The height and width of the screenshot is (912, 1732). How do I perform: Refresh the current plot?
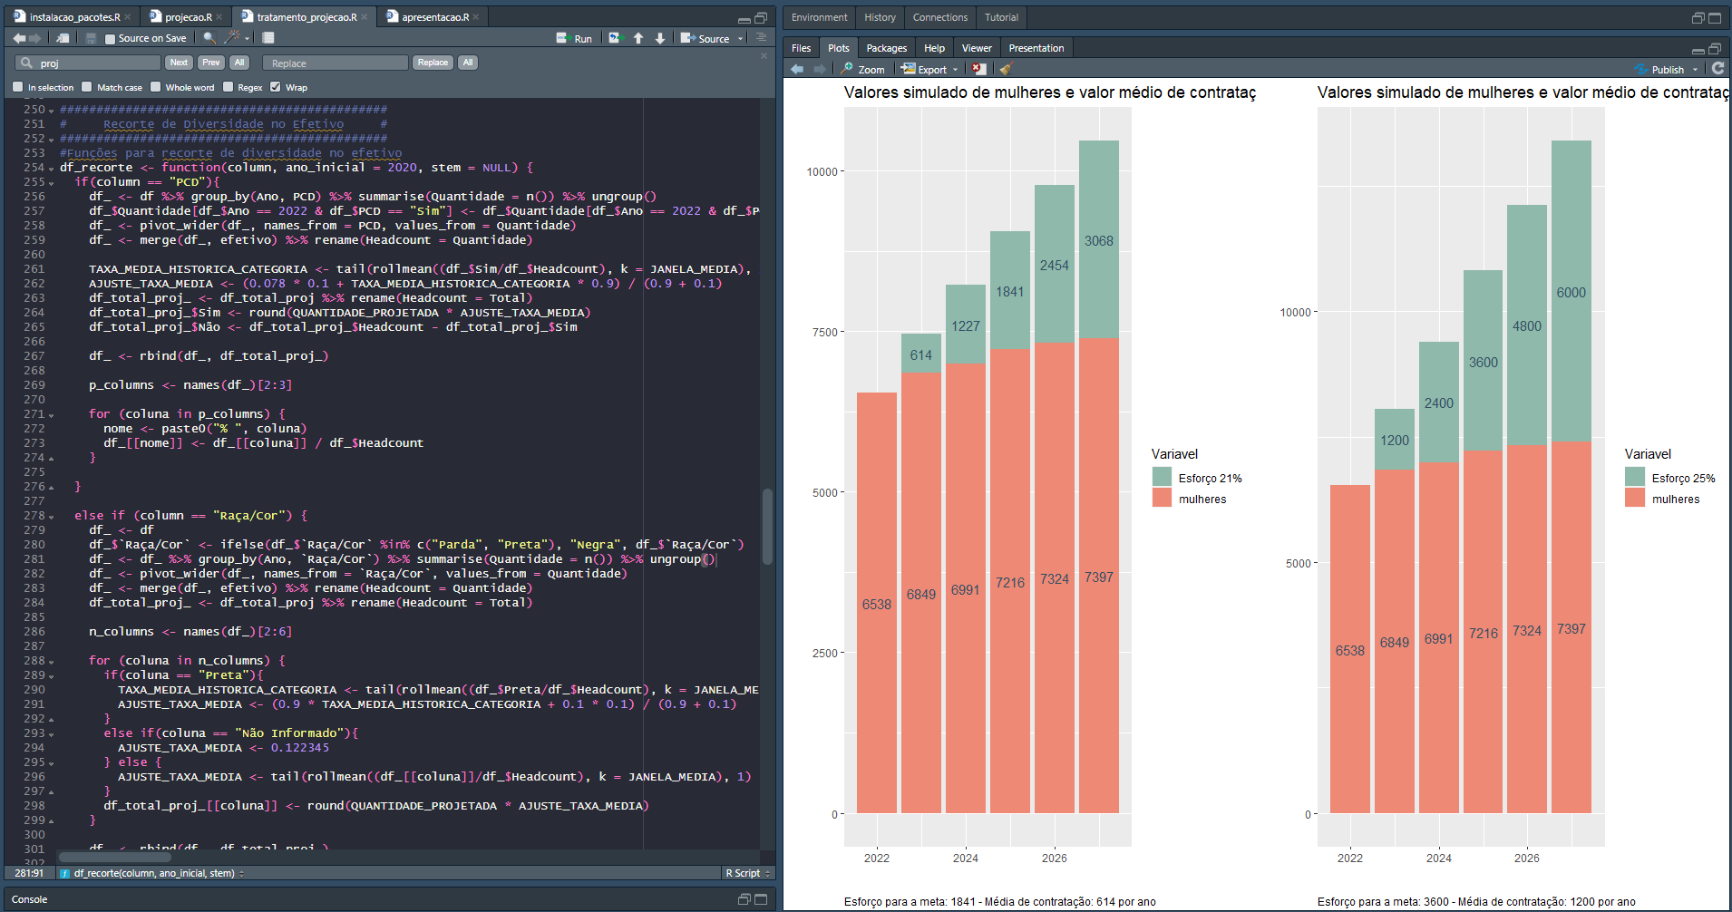pos(1717,69)
